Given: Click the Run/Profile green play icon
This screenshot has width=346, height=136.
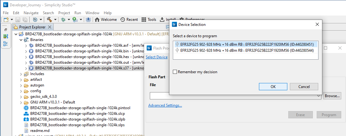Looking at the screenshot, I should [75, 20].
